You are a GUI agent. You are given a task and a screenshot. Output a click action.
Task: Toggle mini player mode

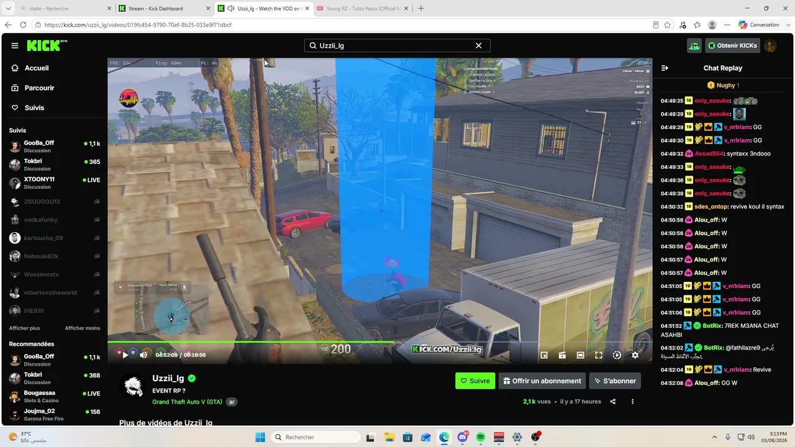[544, 355]
